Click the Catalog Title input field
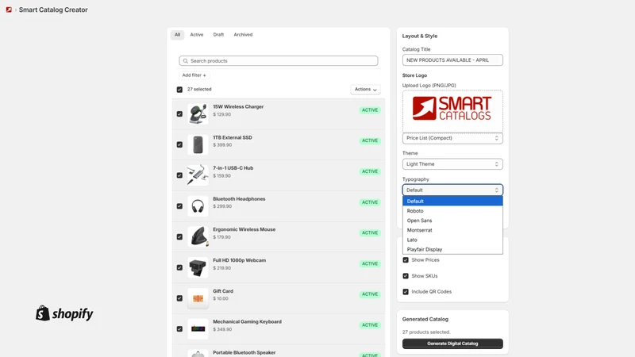635x357 pixels. pos(452,60)
